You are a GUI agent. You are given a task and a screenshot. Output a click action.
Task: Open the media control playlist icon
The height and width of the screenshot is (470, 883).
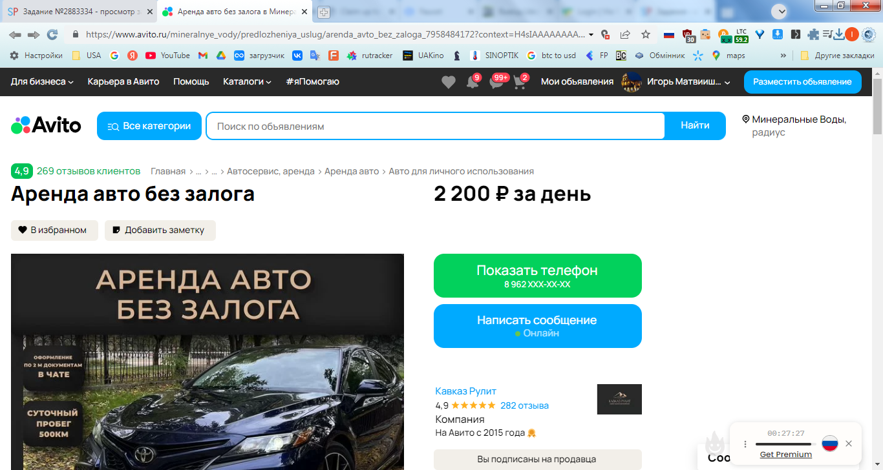pyautogui.click(x=827, y=34)
